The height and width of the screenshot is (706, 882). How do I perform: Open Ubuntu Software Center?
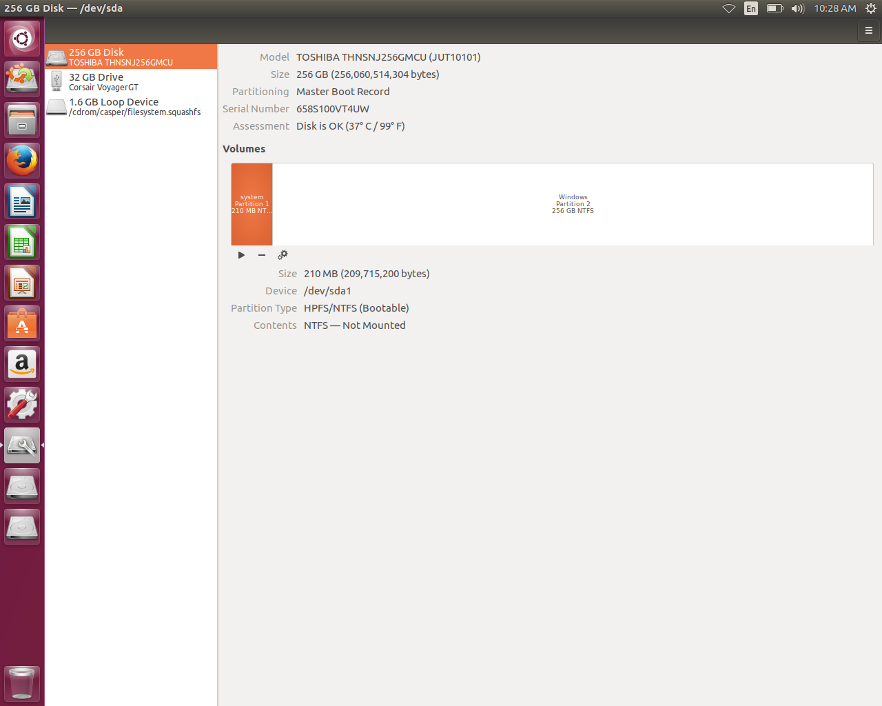click(22, 323)
